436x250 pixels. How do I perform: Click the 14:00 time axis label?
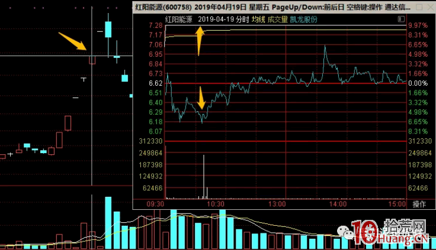pyautogui.click(x=338, y=204)
